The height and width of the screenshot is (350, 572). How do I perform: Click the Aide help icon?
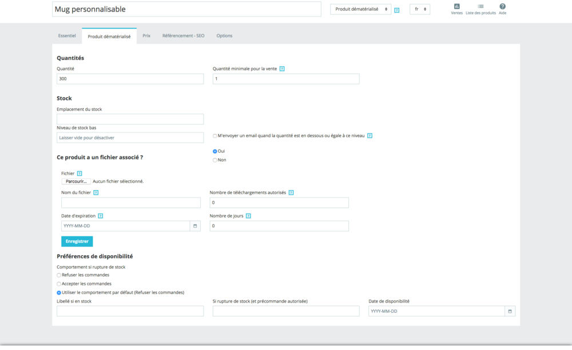(x=502, y=6)
